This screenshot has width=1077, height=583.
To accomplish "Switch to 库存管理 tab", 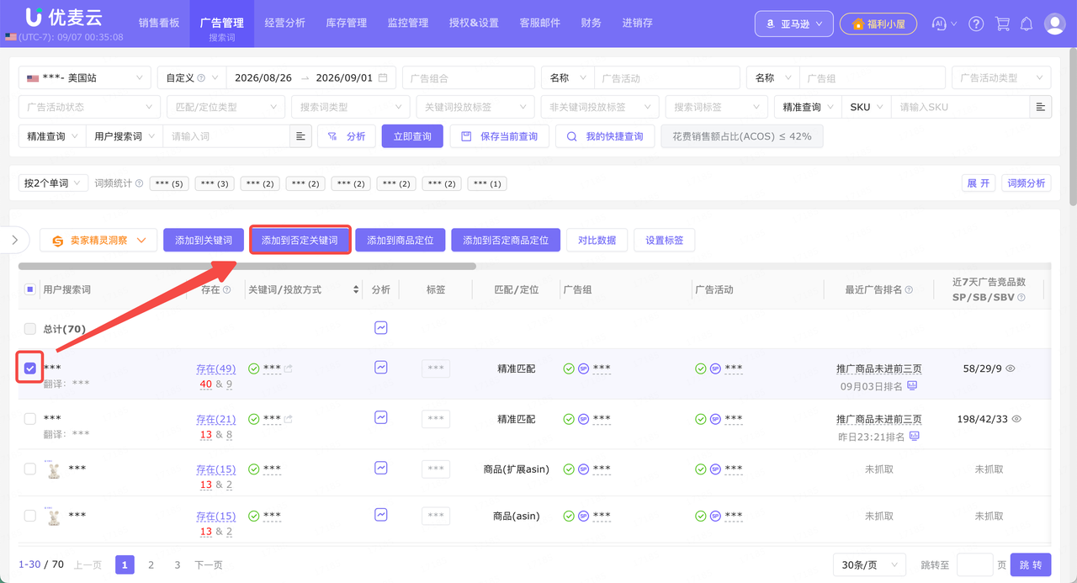I will 347,23.
